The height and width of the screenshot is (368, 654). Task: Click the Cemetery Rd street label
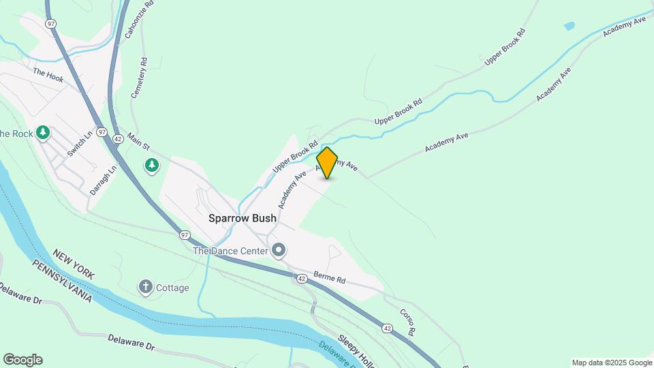point(139,78)
